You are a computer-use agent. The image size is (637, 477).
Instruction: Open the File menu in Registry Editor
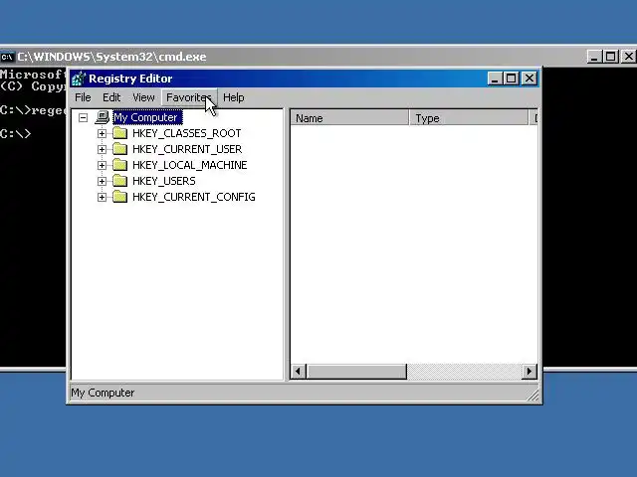click(83, 97)
